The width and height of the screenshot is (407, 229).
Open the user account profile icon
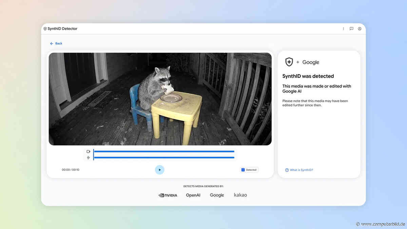[360, 29]
